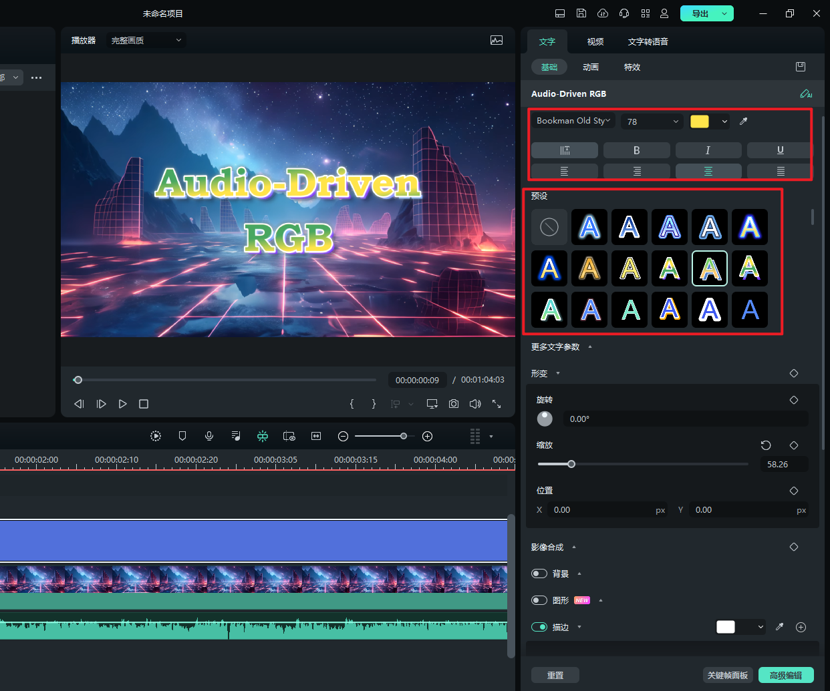This screenshot has height=691, width=830.
Task: Turn on the 图形 shape toggle
Action: 539,600
